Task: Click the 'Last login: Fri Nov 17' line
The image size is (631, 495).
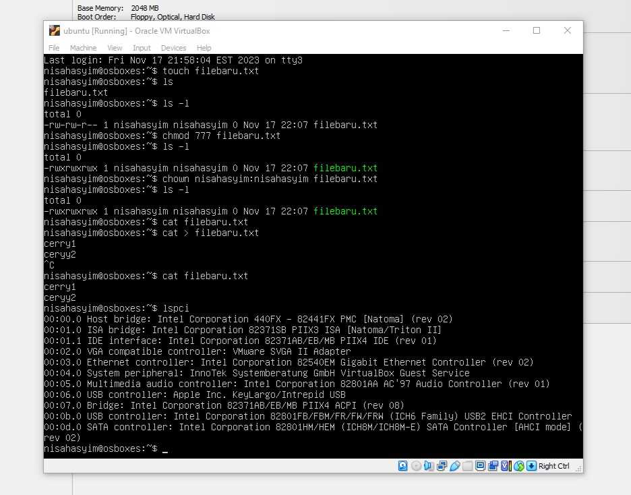Action: (x=173, y=61)
